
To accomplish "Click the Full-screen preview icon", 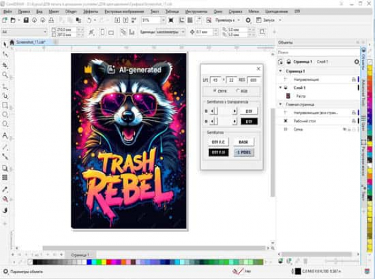I will coord(171,21).
